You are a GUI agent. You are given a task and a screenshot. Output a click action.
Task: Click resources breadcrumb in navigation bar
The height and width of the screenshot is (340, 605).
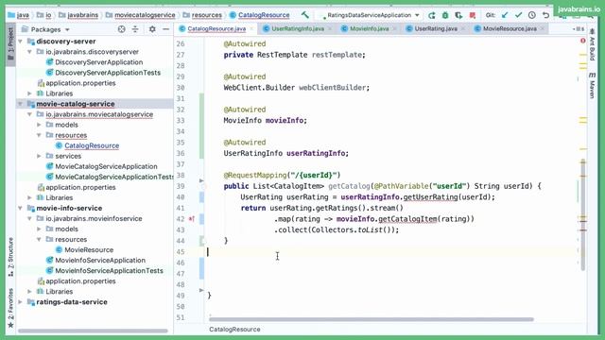coord(202,15)
